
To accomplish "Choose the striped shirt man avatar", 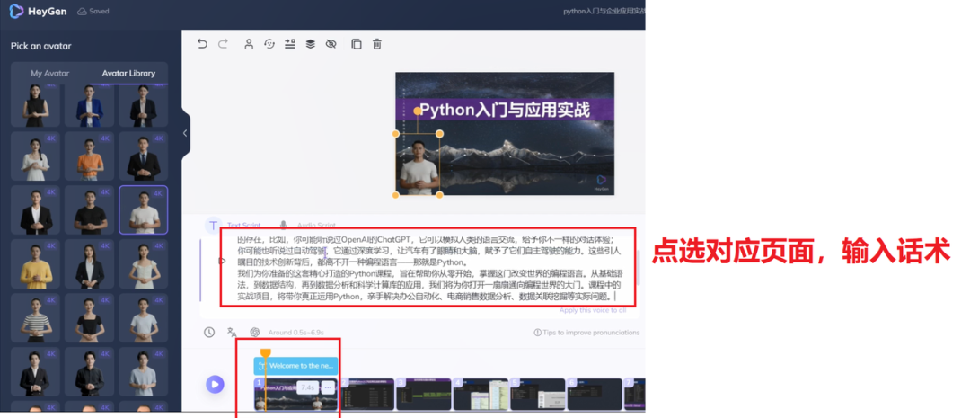I will [x=36, y=317].
